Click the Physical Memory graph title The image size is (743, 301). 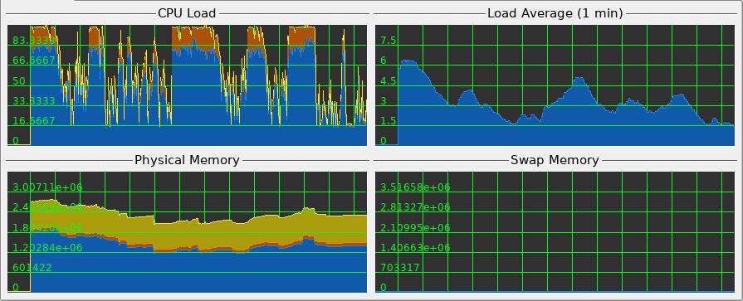coord(187,160)
